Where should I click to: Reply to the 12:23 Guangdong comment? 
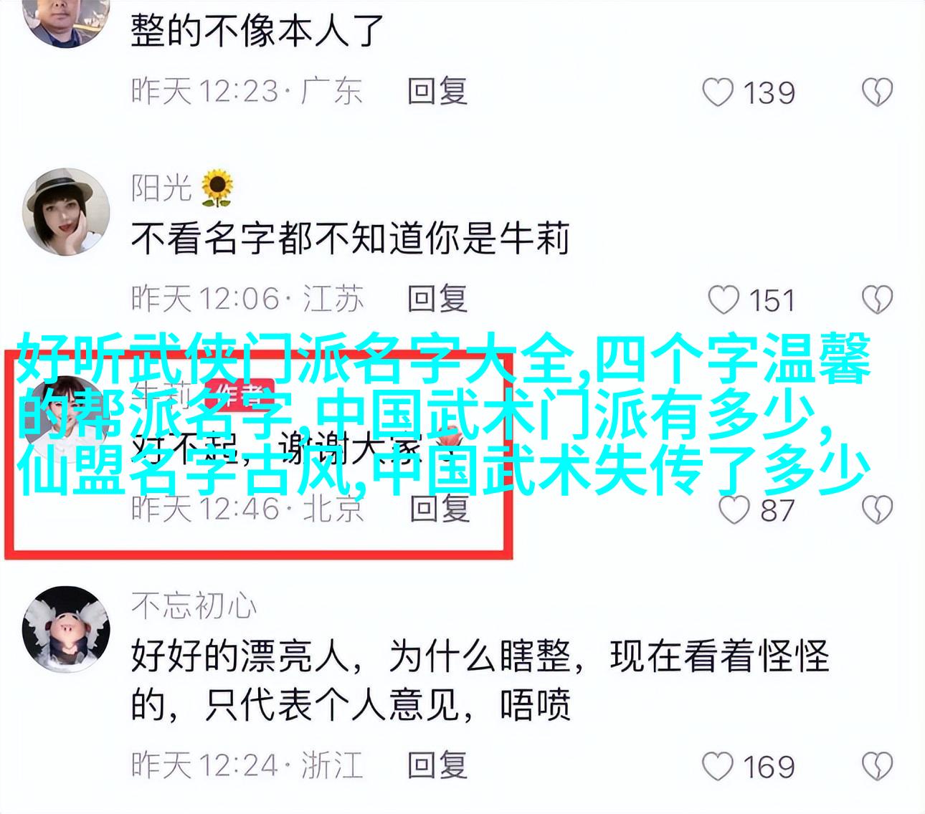437,92
